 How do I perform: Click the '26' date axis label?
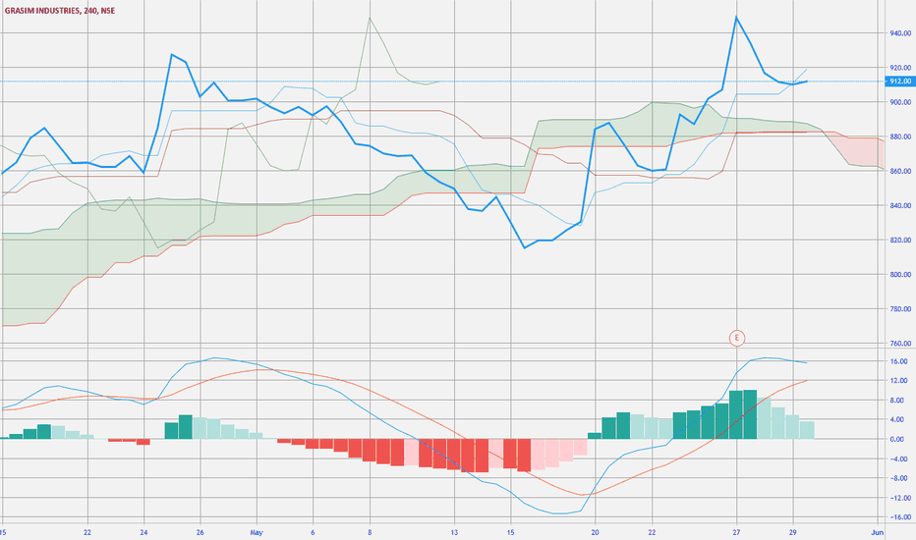tap(200, 532)
